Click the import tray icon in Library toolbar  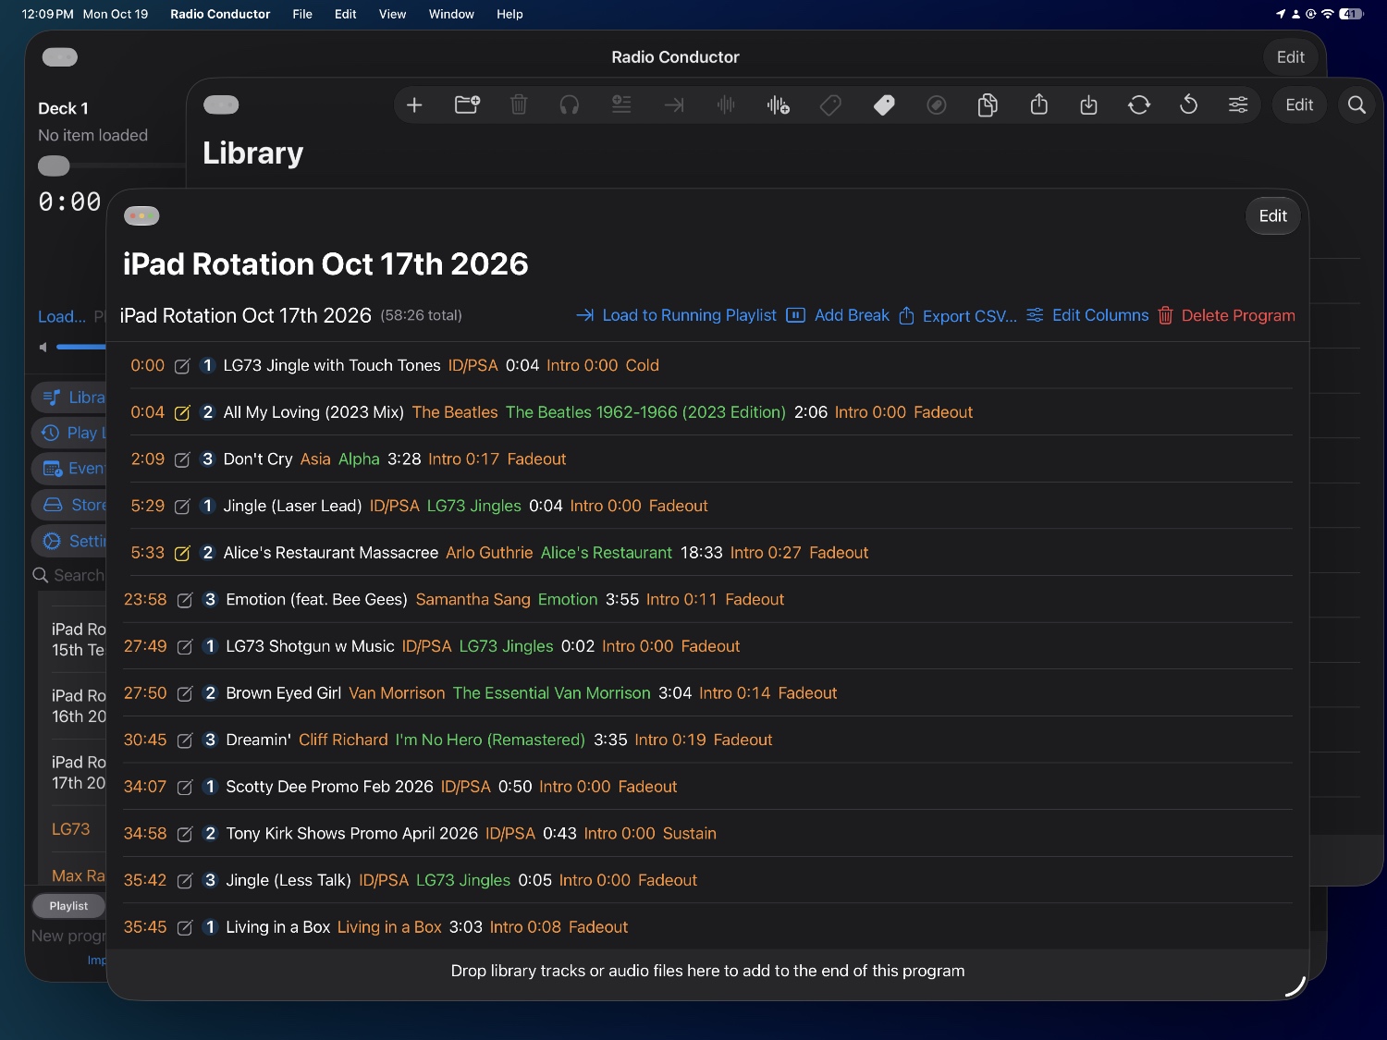(1089, 104)
